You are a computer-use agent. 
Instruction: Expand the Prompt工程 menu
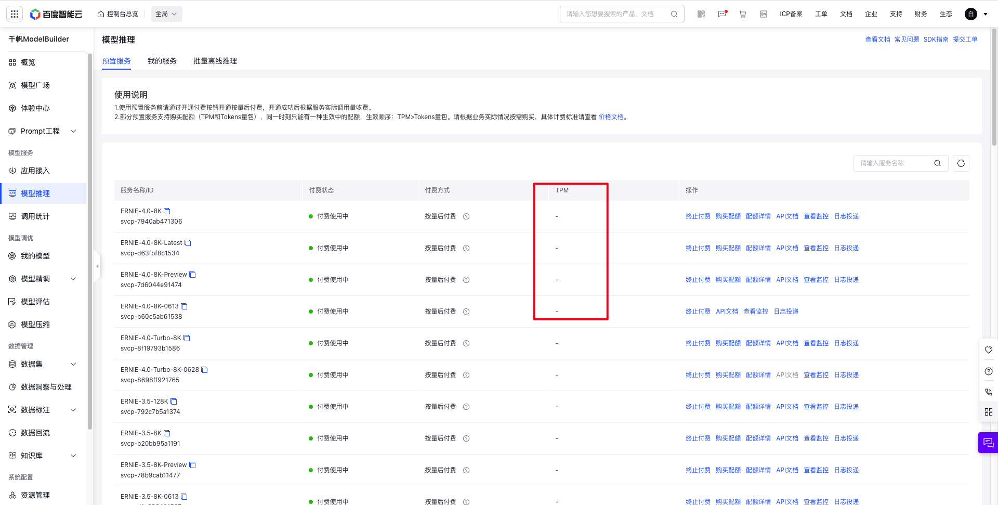tap(73, 131)
